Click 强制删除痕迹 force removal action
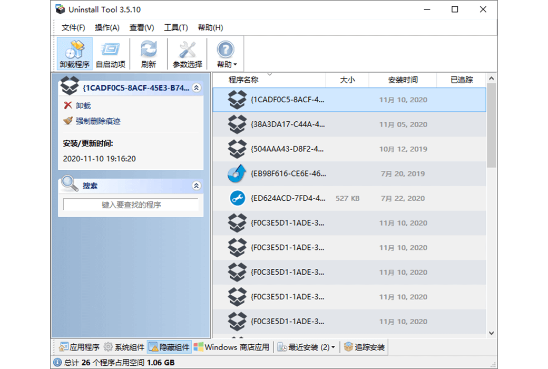 coord(92,121)
